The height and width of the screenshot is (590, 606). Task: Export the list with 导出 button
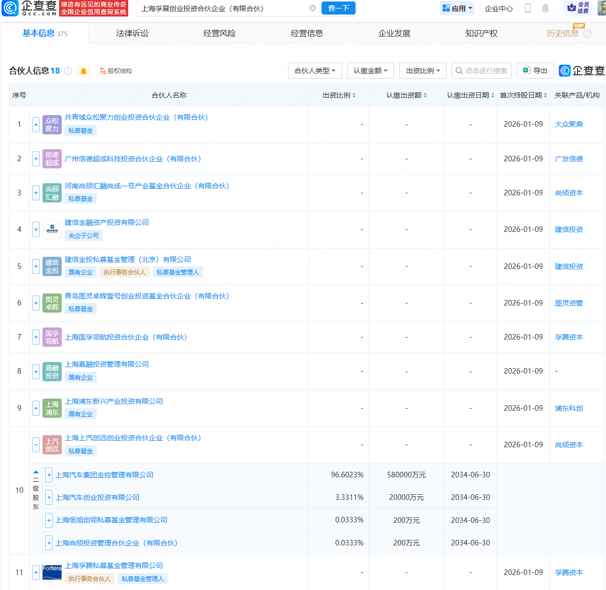click(535, 71)
